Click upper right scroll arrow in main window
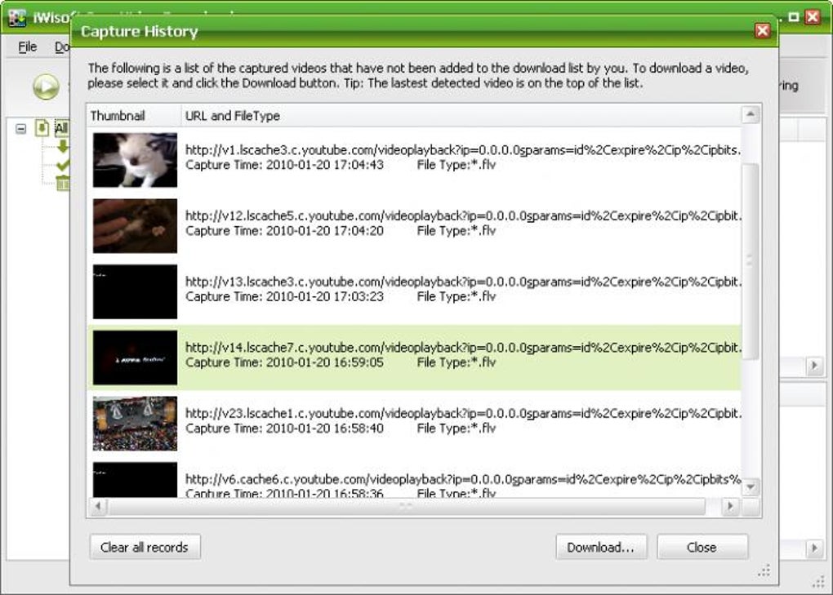This screenshot has width=833, height=595. coord(814,365)
